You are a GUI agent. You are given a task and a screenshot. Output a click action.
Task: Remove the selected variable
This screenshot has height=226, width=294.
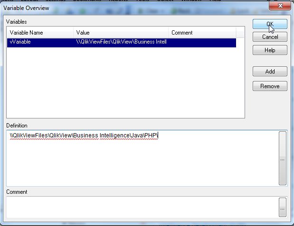coord(270,86)
